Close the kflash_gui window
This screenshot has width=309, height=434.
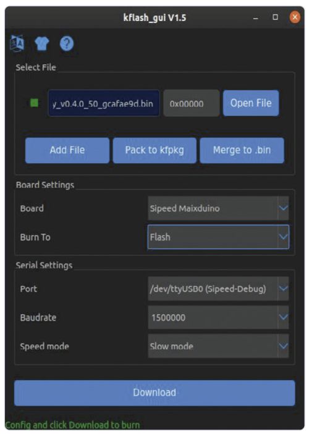click(x=295, y=17)
